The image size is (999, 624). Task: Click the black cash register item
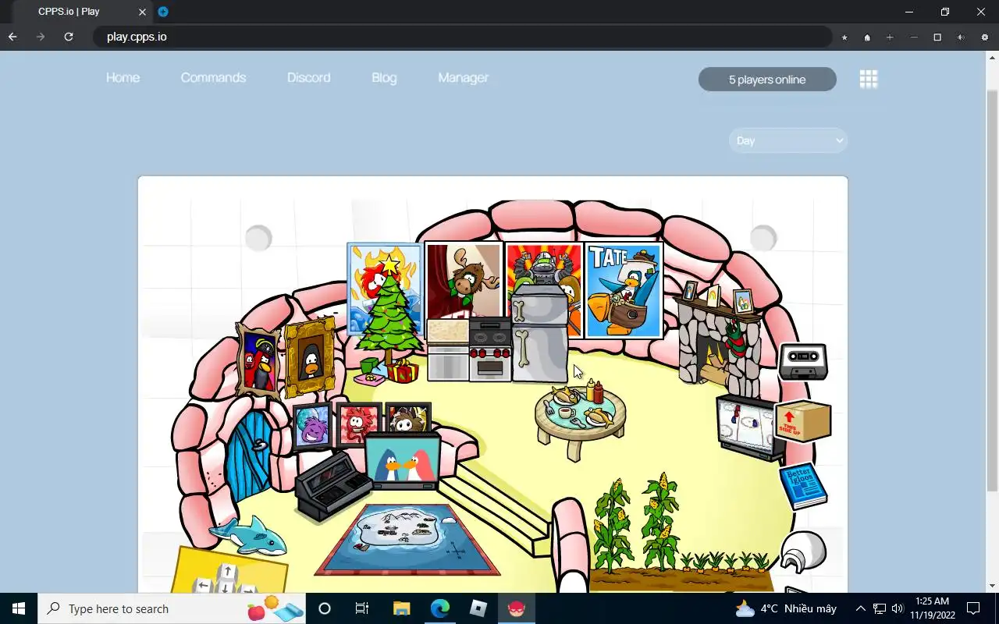coord(333,485)
